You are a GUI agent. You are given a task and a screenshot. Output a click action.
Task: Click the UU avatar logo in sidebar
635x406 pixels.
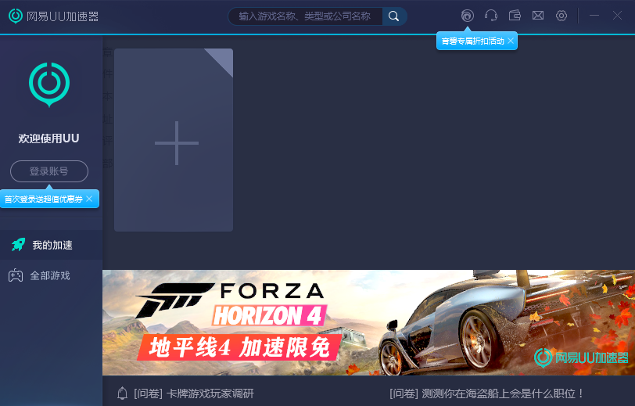[x=49, y=84]
